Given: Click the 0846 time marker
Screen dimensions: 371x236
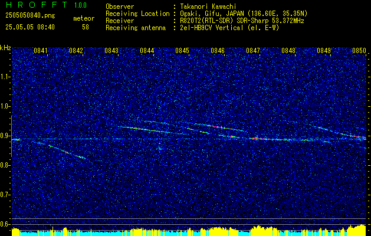Looking at the screenshot, I should point(218,51).
